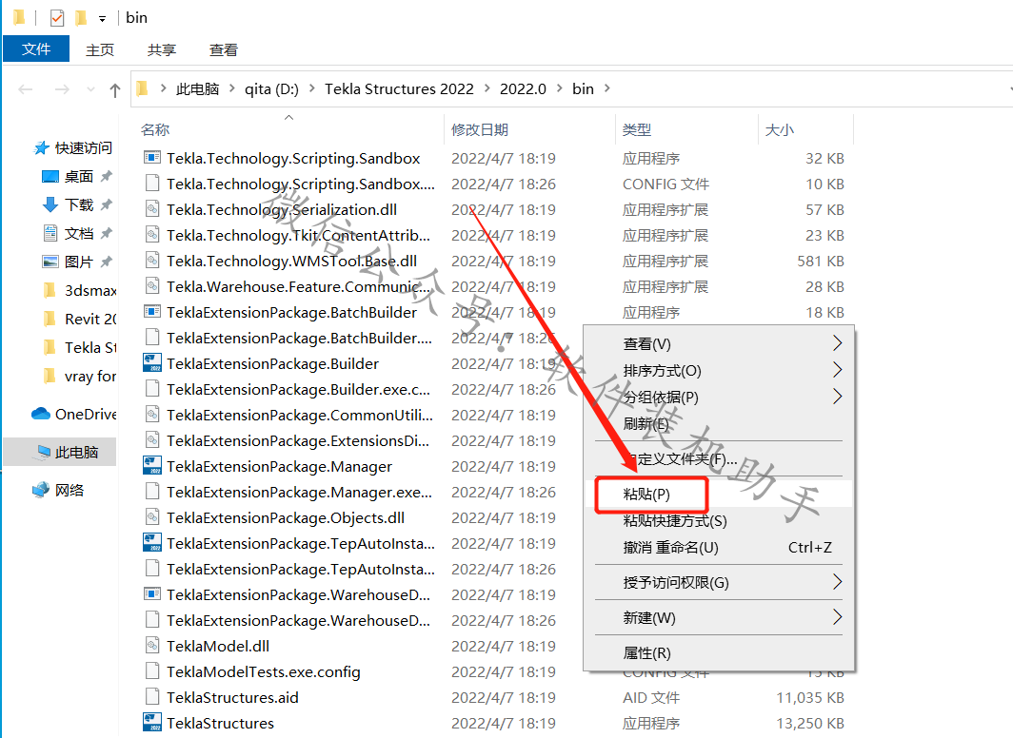Choose 撤消 重命名(U) in context menu
1013x738 pixels.
pos(719,547)
